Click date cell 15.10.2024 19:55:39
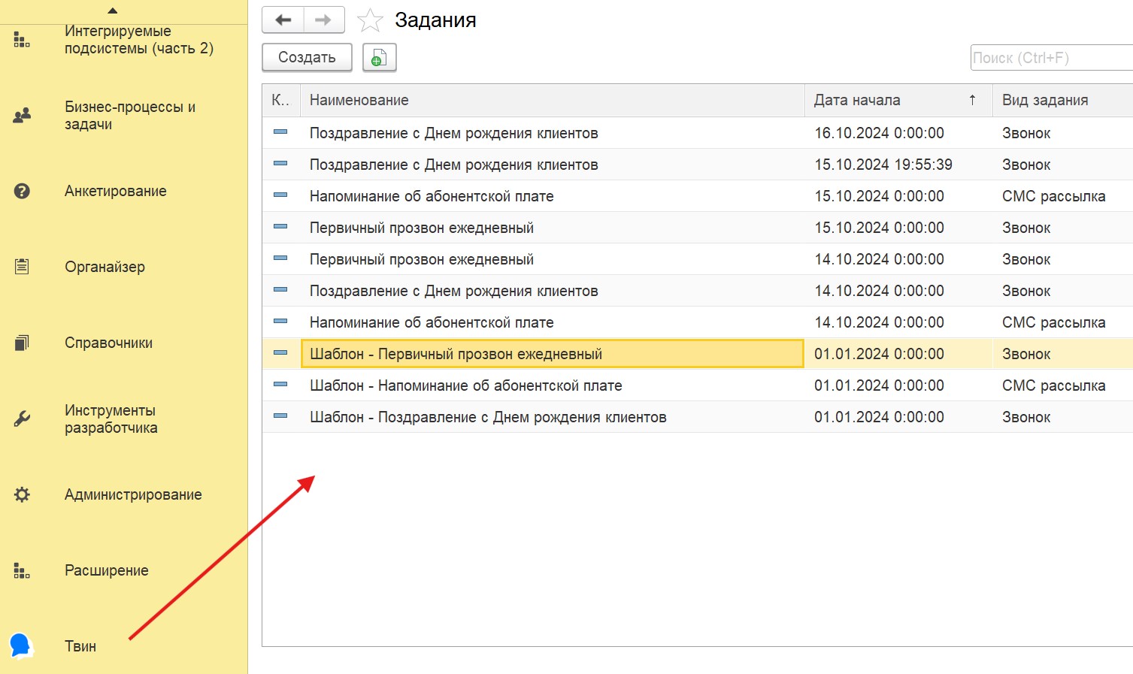This screenshot has height=674, width=1133. click(x=898, y=165)
